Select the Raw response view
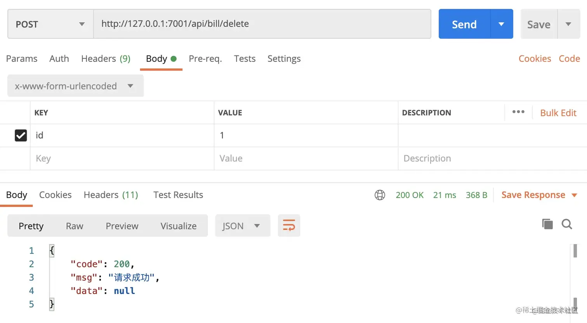The height and width of the screenshot is (323, 587). (75, 226)
